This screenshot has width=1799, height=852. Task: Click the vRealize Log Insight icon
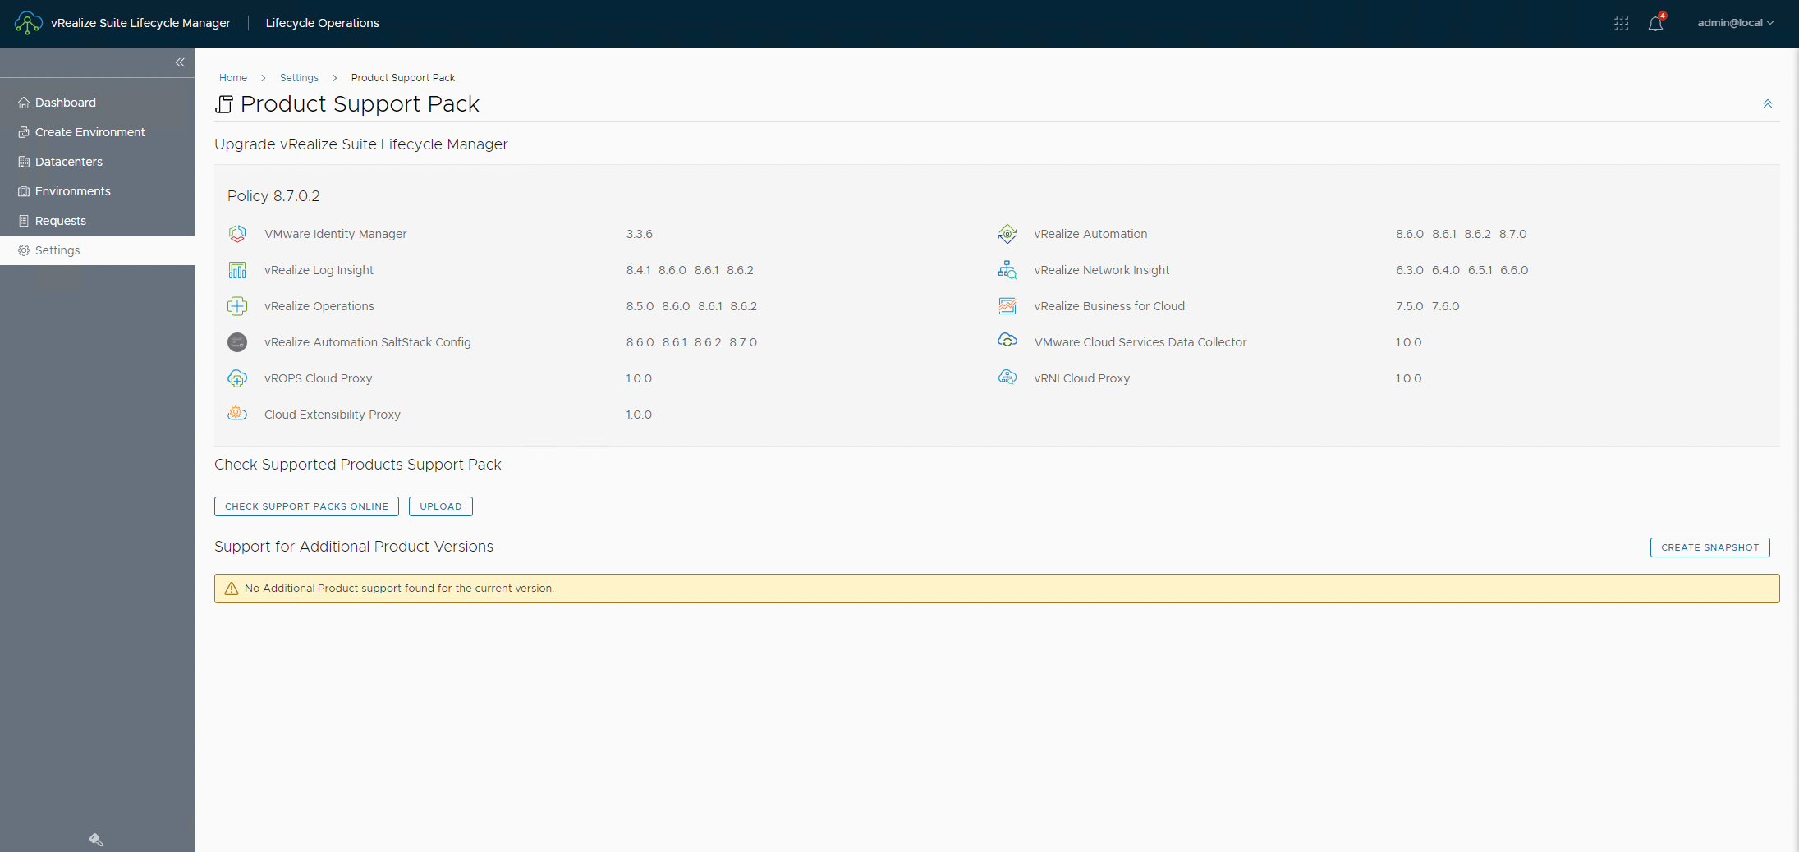[x=237, y=270]
